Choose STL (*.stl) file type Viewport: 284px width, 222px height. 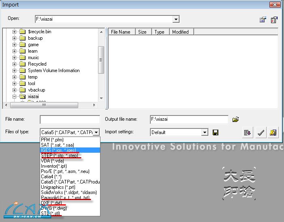pos(70,213)
